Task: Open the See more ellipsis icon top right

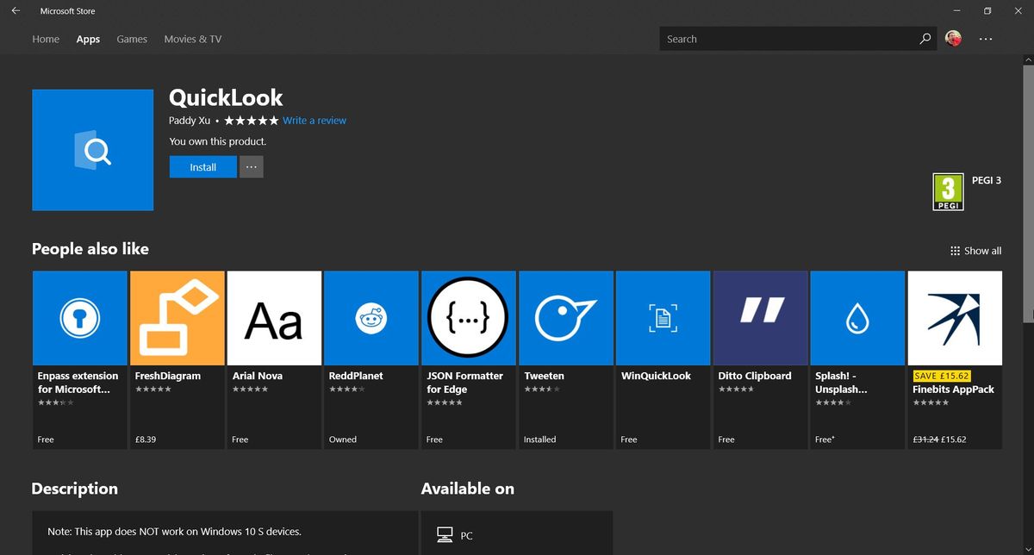Action: click(986, 39)
